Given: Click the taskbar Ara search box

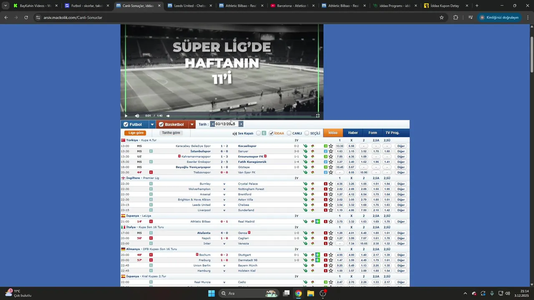Looking at the screenshot, I should point(249,293).
